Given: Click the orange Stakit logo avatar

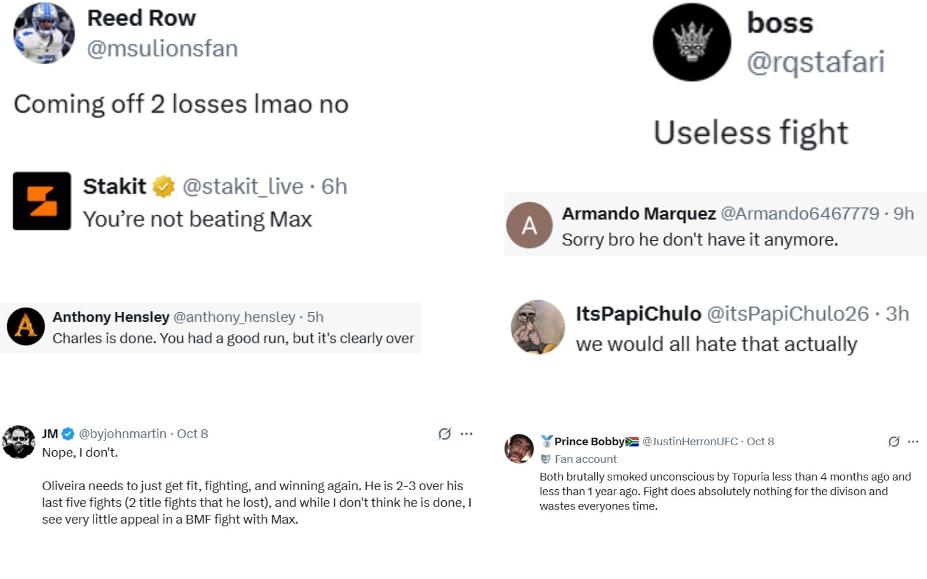Looking at the screenshot, I should click(42, 201).
